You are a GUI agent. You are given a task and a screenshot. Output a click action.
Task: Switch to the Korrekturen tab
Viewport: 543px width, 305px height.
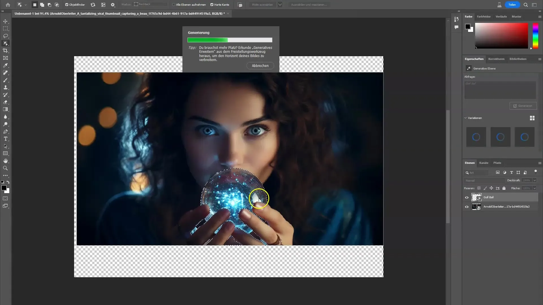pyautogui.click(x=496, y=59)
